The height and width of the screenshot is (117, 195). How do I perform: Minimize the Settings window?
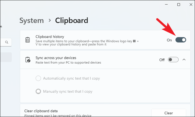click(166, 5)
